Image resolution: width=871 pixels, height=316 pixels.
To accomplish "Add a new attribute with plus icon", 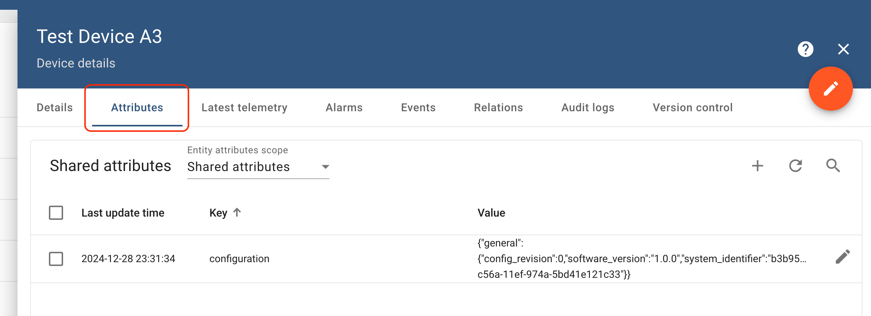I will click(758, 166).
